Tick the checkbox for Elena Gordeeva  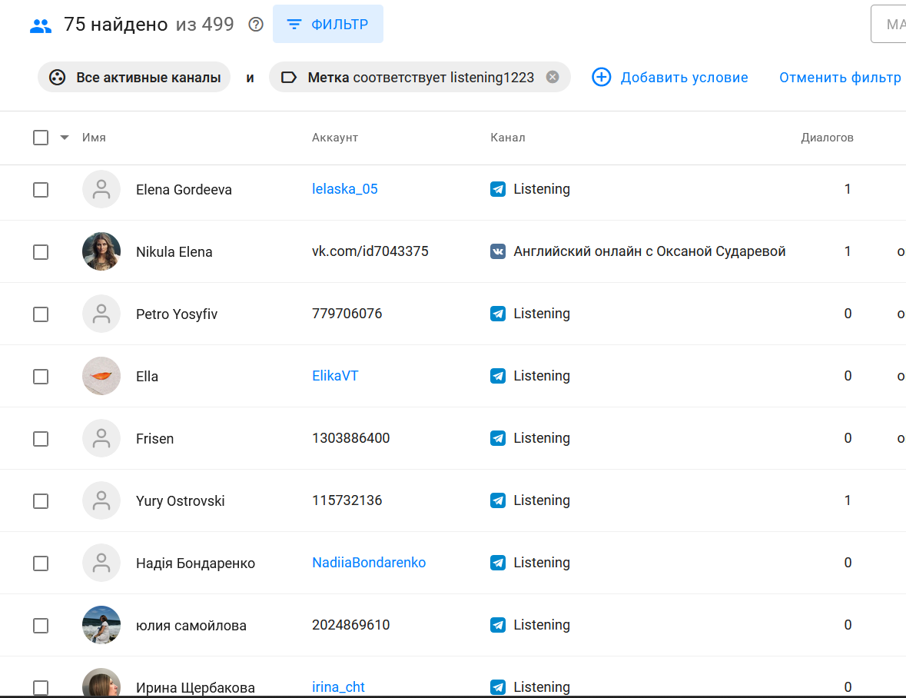point(41,190)
